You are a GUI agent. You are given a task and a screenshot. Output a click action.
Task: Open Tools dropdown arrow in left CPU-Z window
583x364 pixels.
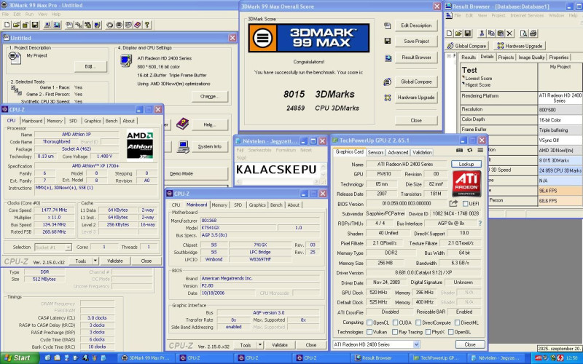(95, 261)
